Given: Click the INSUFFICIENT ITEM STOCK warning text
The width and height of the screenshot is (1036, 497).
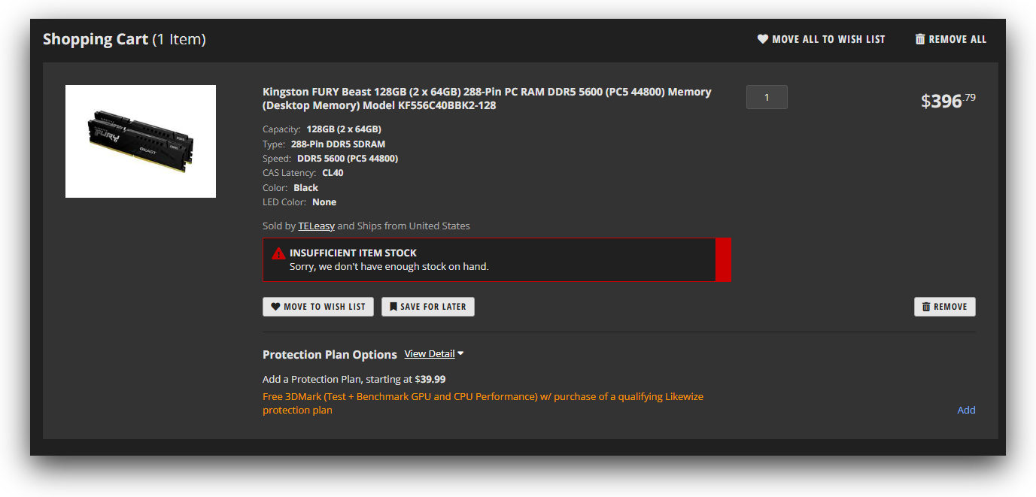Looking at the screenshot, I should (x=353, y=253).
